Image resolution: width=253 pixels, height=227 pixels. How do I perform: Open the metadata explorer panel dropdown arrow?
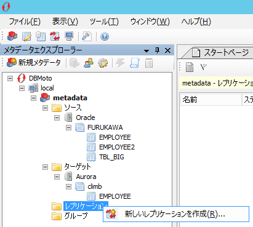[147, 51]
